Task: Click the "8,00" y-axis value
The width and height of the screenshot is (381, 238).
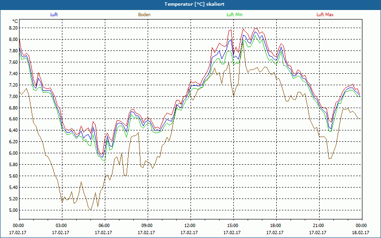Action: 13,40
